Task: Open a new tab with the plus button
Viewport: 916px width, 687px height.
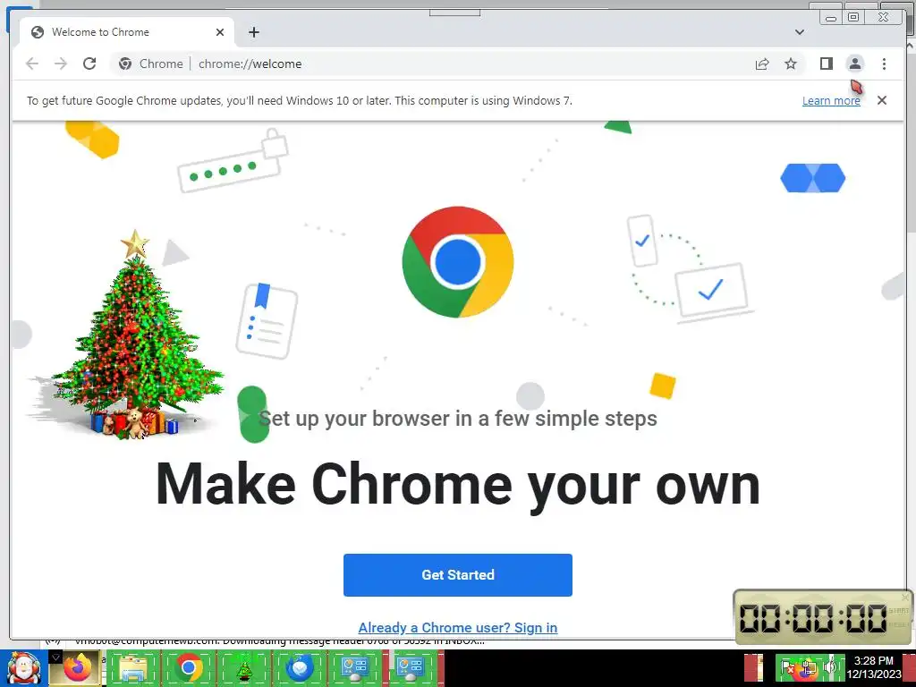Action: coord(253,32)
